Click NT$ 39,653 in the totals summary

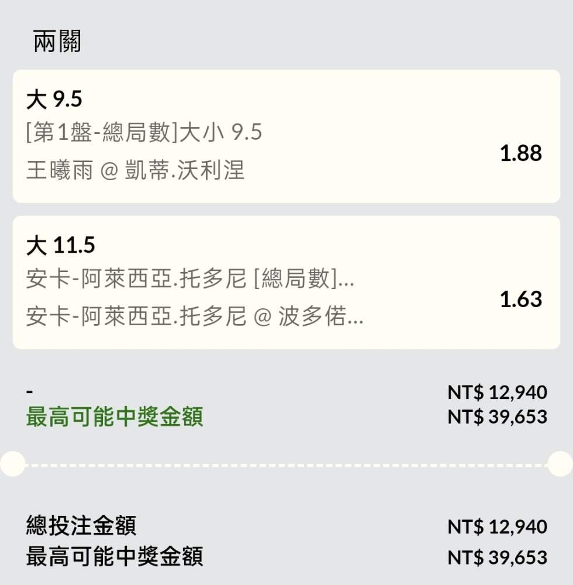[x=497, y=557]
